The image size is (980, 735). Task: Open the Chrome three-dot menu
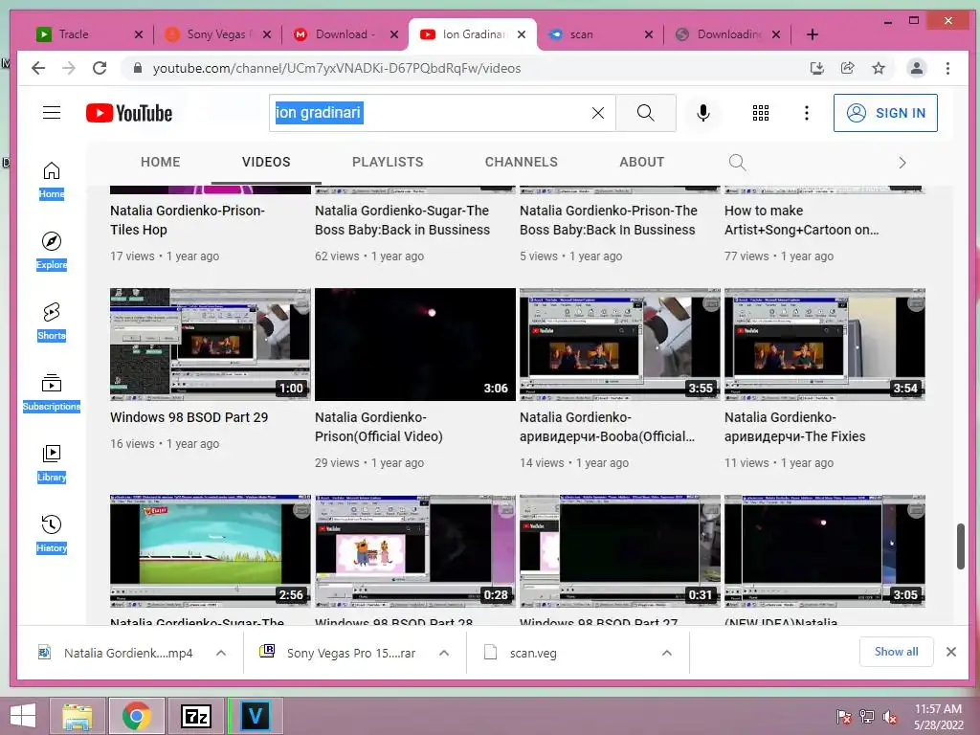click(x=947, y=68)
